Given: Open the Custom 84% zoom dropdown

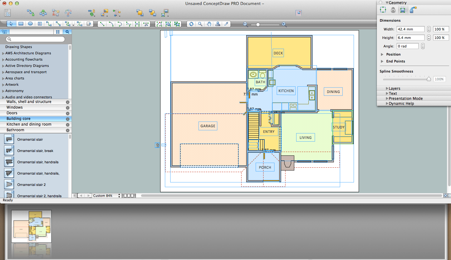Looking at the screenshot, I should pyautogui.click(x=106, y=195).
